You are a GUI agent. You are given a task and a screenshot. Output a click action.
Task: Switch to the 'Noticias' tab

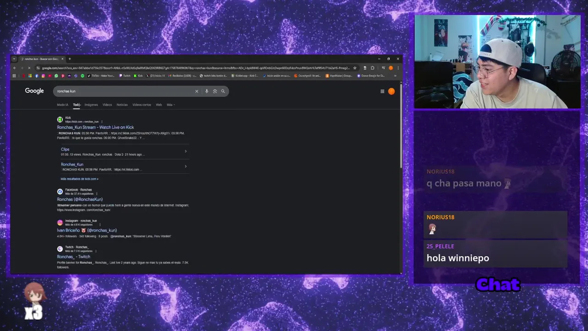[122, 105]
